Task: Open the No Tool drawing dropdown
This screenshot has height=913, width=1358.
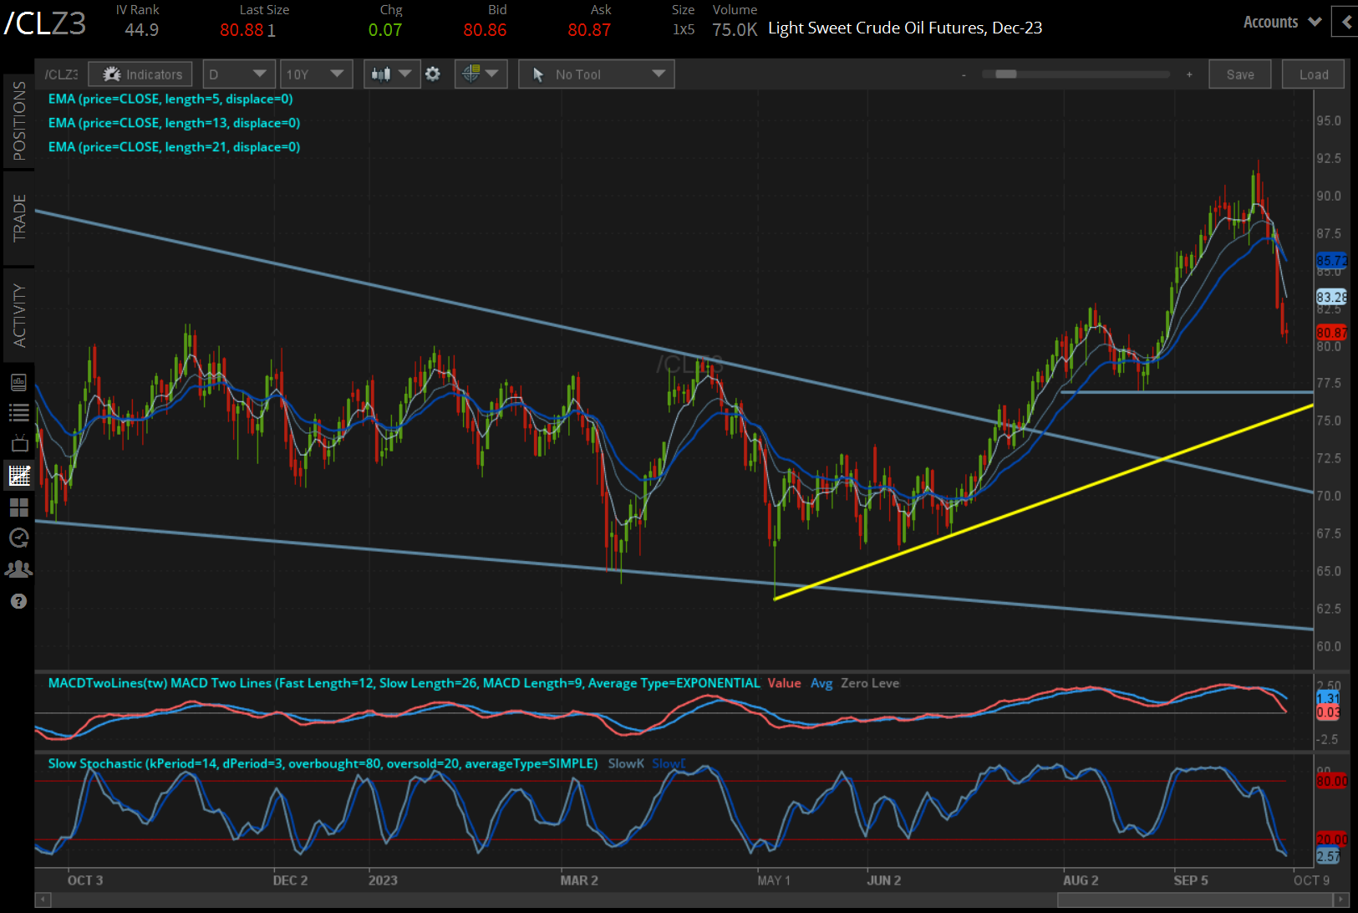Action: click(596, 74)
